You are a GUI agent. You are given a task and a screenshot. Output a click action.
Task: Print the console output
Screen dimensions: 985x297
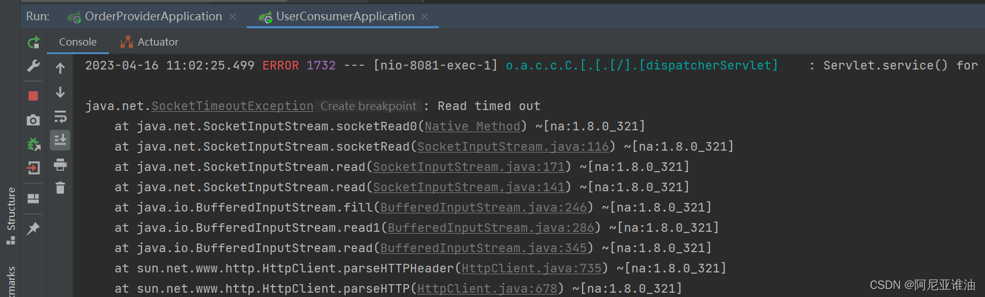(60, 164)
